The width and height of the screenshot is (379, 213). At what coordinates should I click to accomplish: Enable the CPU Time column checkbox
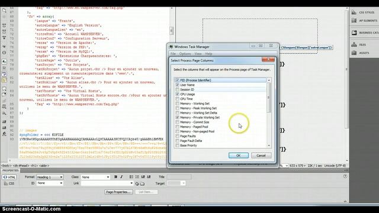click(x=177, y=99)
